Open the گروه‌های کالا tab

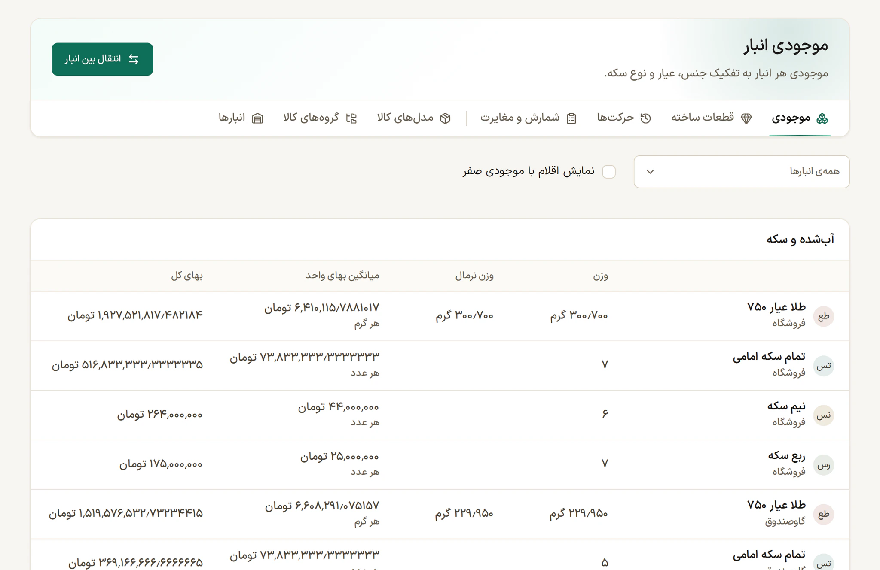pos(320,118)
